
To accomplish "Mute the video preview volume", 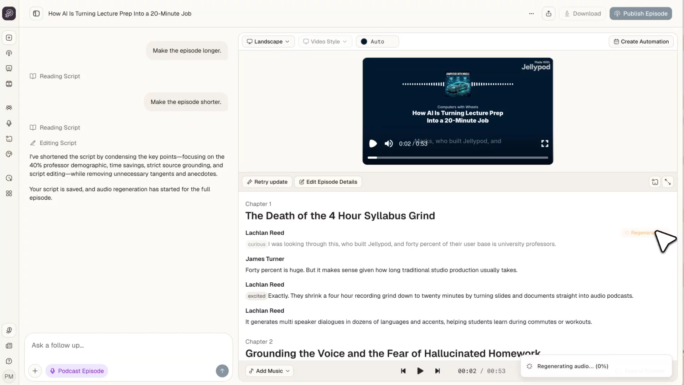I will pos(389,143).
